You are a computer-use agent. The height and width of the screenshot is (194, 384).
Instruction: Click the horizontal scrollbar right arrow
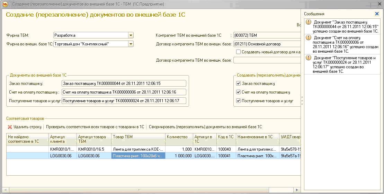point(297,190)
